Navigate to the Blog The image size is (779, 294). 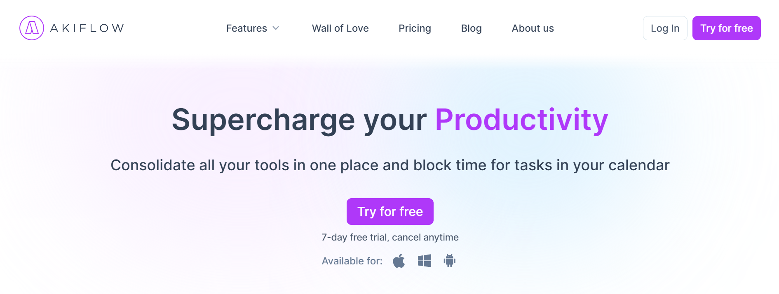(x=471, y=28)
